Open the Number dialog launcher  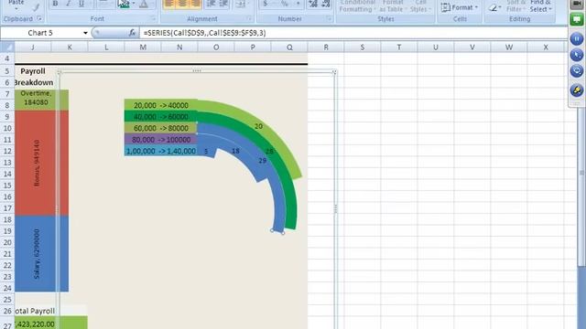click(329, 18)
